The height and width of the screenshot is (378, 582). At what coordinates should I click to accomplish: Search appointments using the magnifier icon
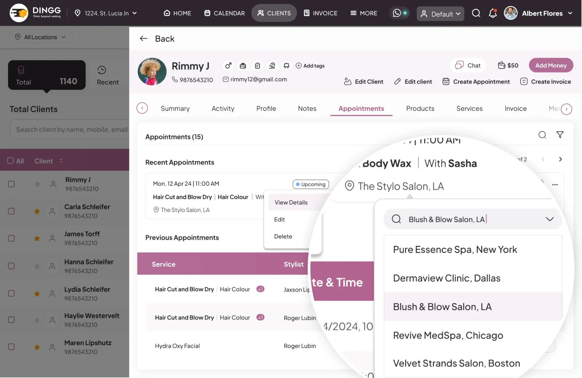coord(542,135)
